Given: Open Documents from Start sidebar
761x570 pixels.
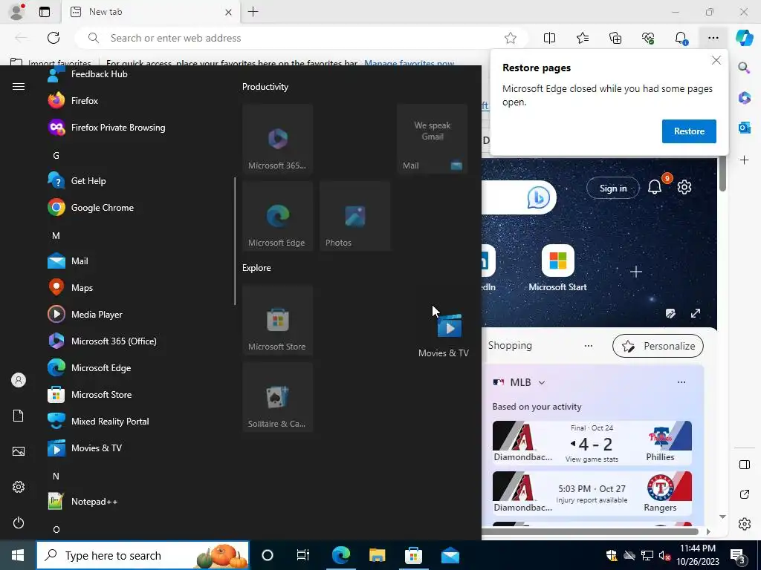Looking at the screenshot, I should [x=19, y=416].
